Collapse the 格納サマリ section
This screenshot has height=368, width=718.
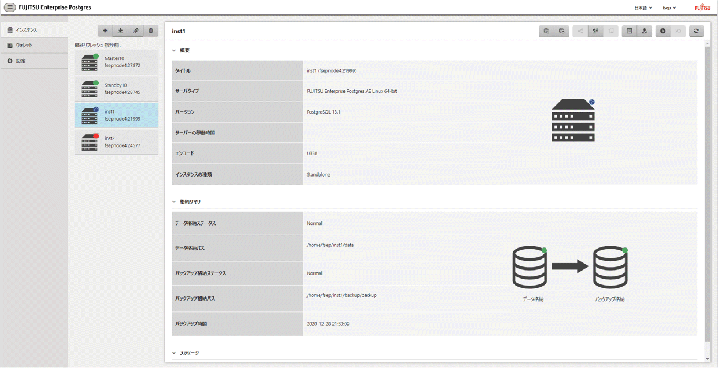(x=174, y=202)
